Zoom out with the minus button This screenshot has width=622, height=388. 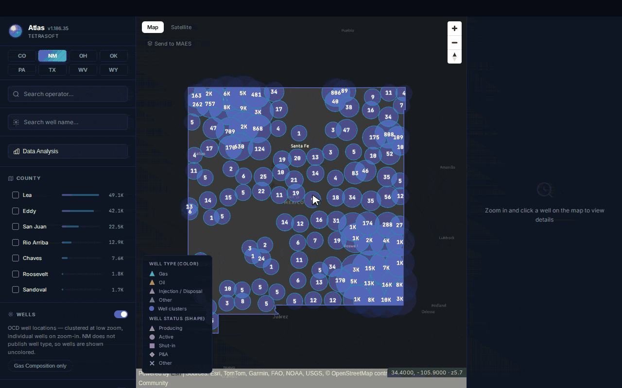tap(454, 43)
